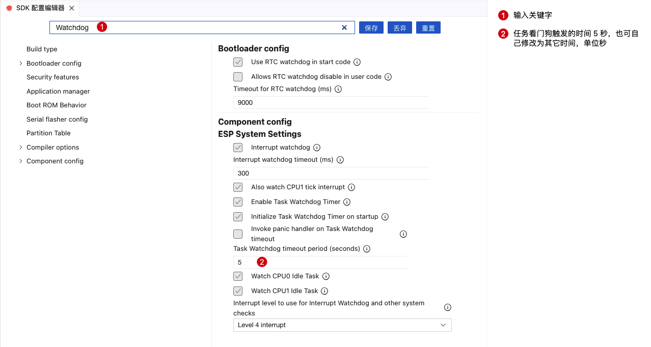
Task: Toggle Enable Task Watchdog Timer
Action: coord(238,202)
